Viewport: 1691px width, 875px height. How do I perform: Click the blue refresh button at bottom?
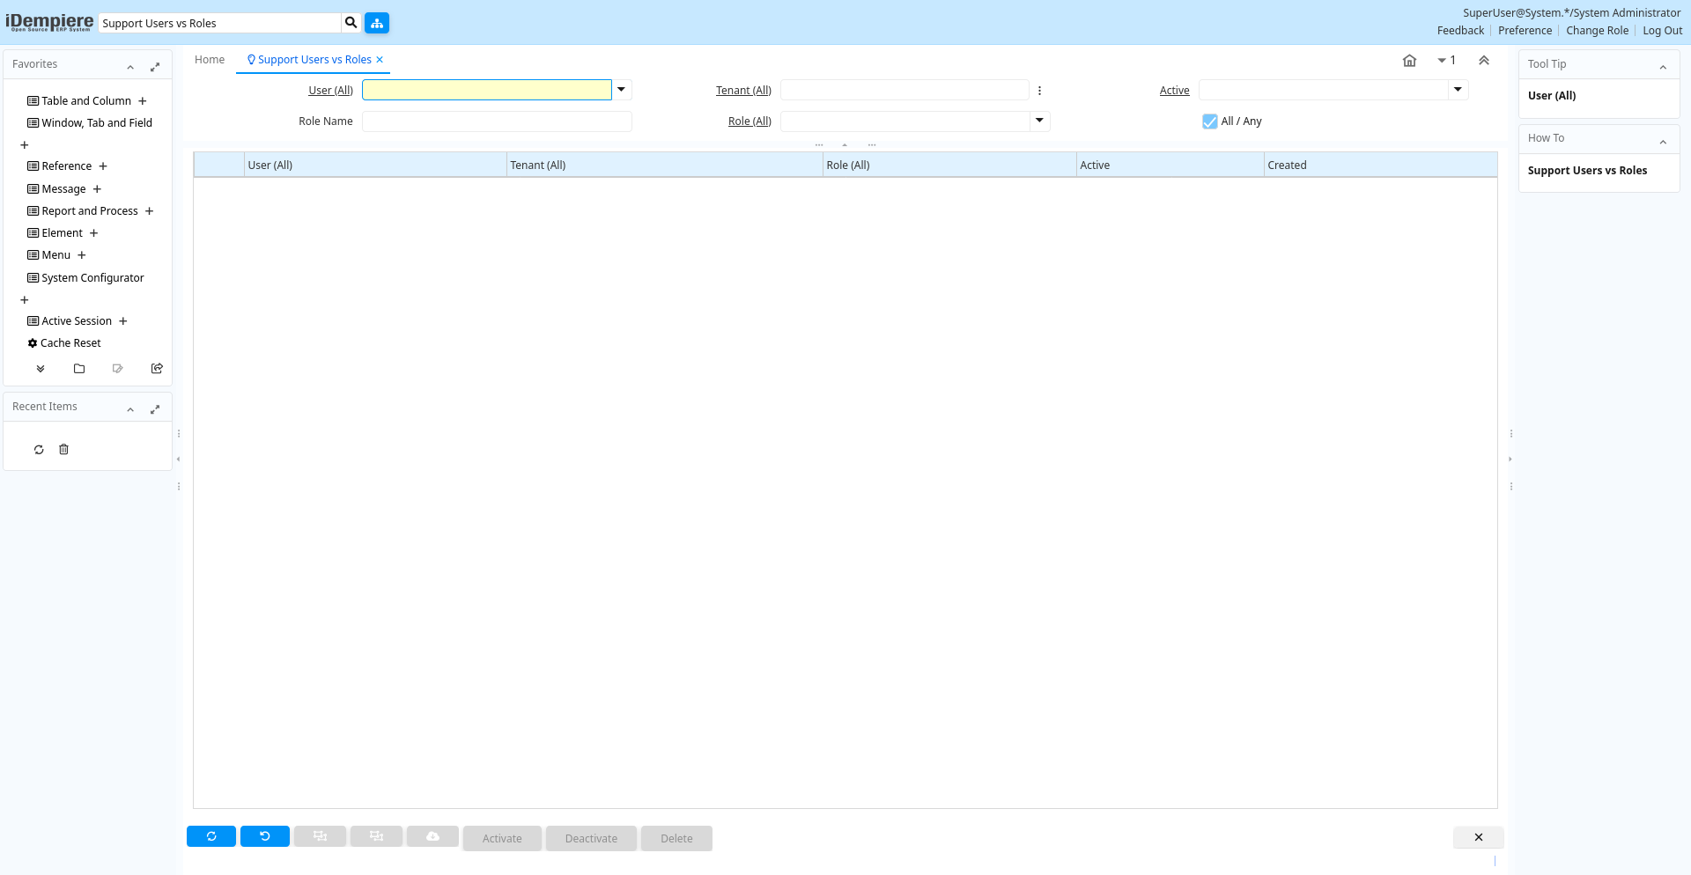tap(211, 836)
